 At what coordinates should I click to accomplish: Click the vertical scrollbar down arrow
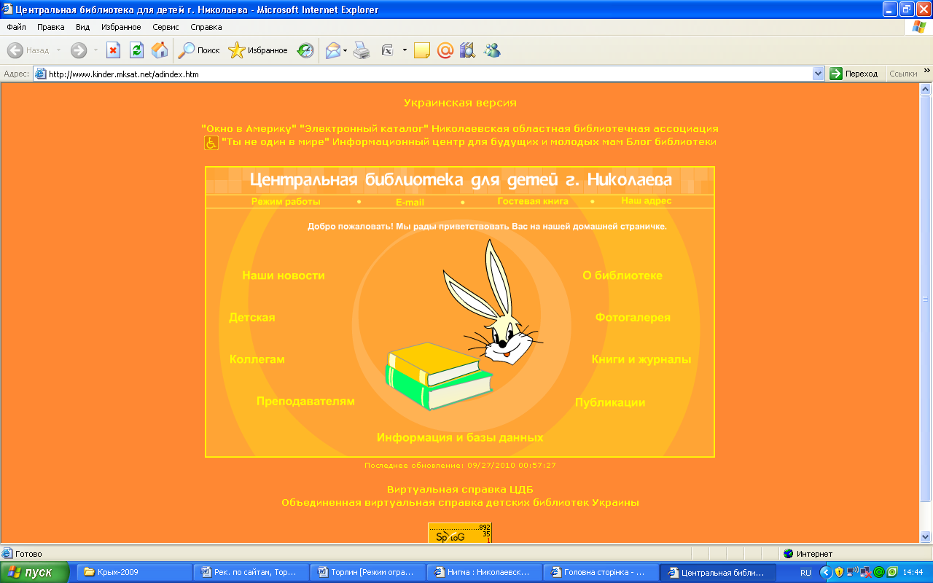[x=926, y=537]
